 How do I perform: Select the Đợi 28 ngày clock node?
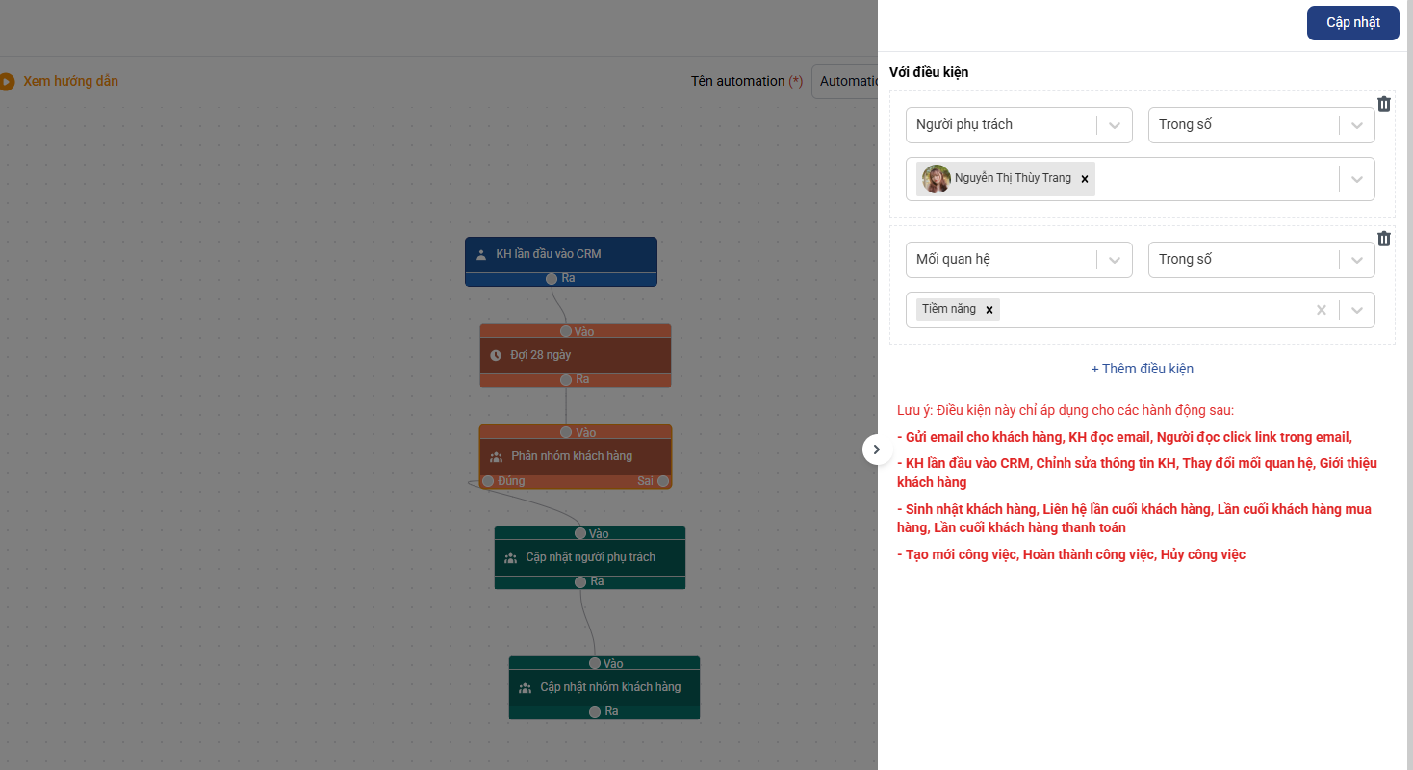(x=576, y=355)
